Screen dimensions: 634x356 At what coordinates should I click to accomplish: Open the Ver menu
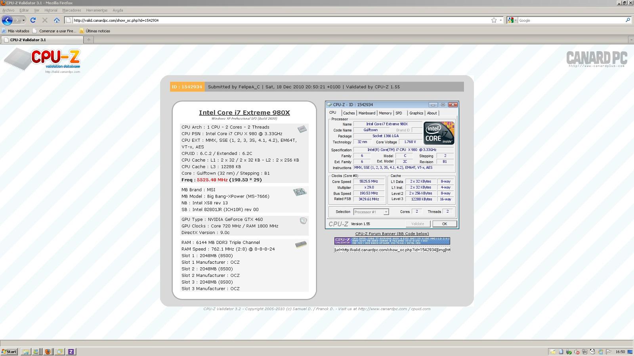(x=36, y=10)
